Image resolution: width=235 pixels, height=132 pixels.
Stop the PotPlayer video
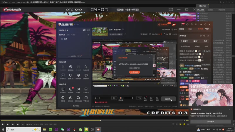click(x=8, y=124)
